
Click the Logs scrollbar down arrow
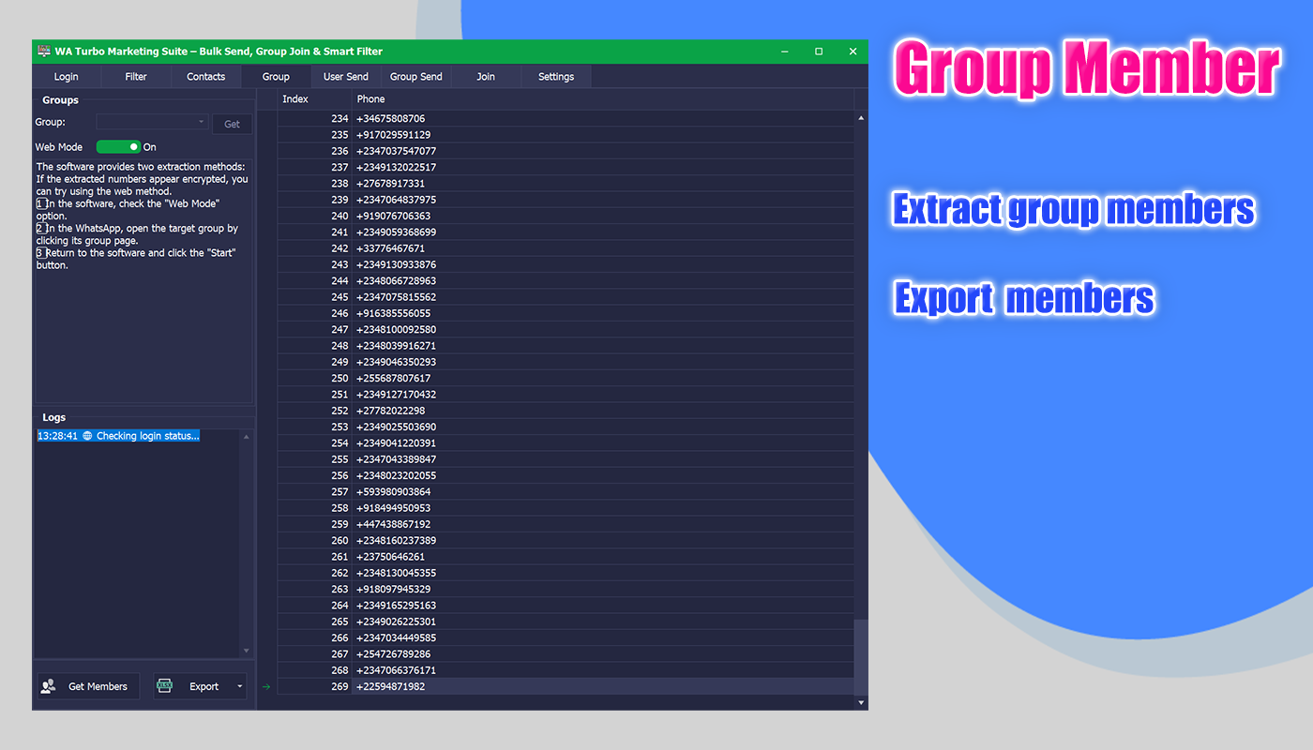click(x=247, y=651)
